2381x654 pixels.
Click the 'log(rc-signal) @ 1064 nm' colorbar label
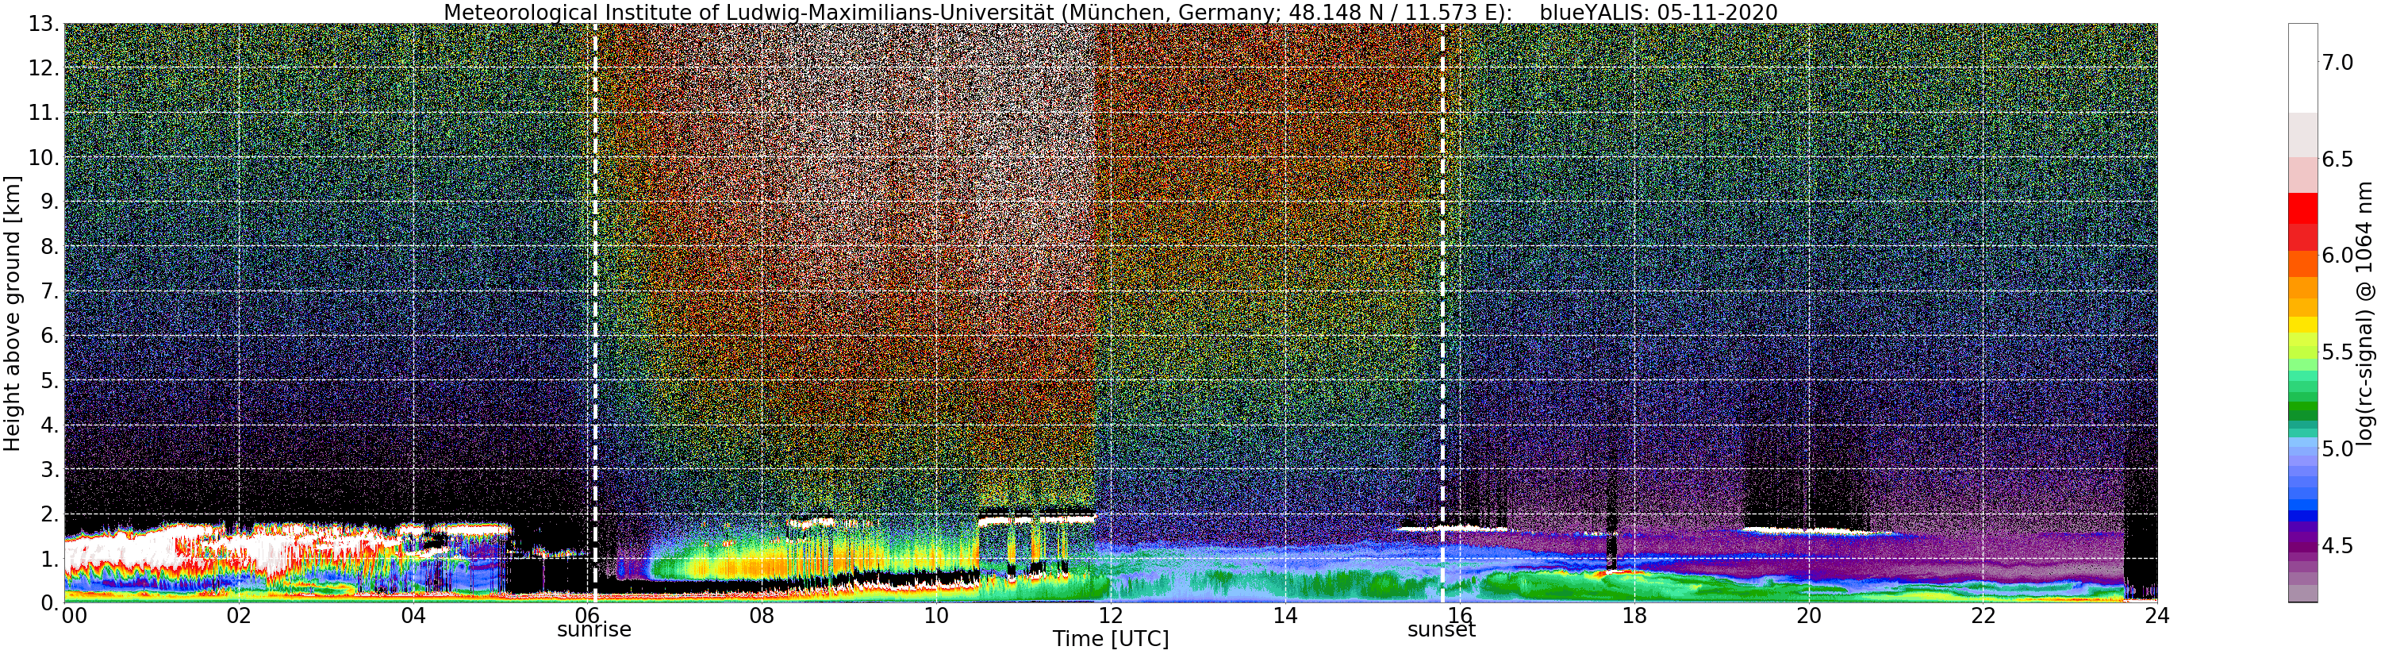(x=2366, y=313)
